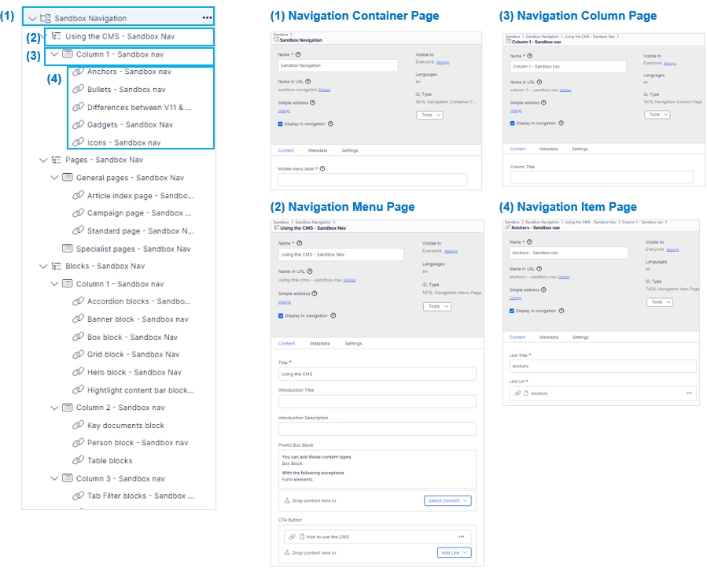Toggle Display in navigation on Navigation Item Page
Viewport: 707px width, 568px height.
click(x=512, y=311)
